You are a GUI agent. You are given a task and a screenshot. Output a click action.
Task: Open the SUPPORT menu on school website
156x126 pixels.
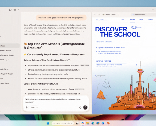point(150,20)
